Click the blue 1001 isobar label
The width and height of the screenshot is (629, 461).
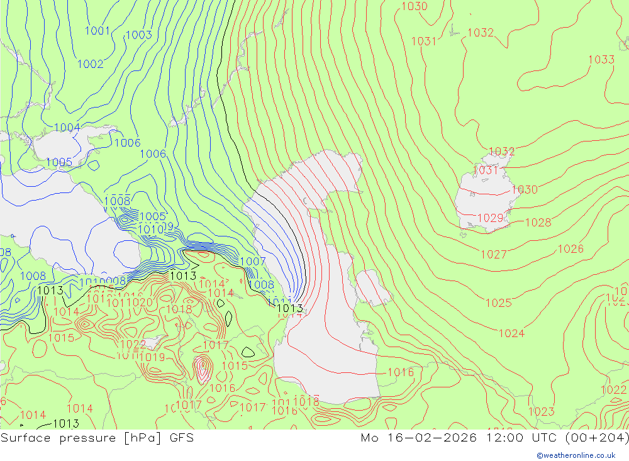coord(97,30)
